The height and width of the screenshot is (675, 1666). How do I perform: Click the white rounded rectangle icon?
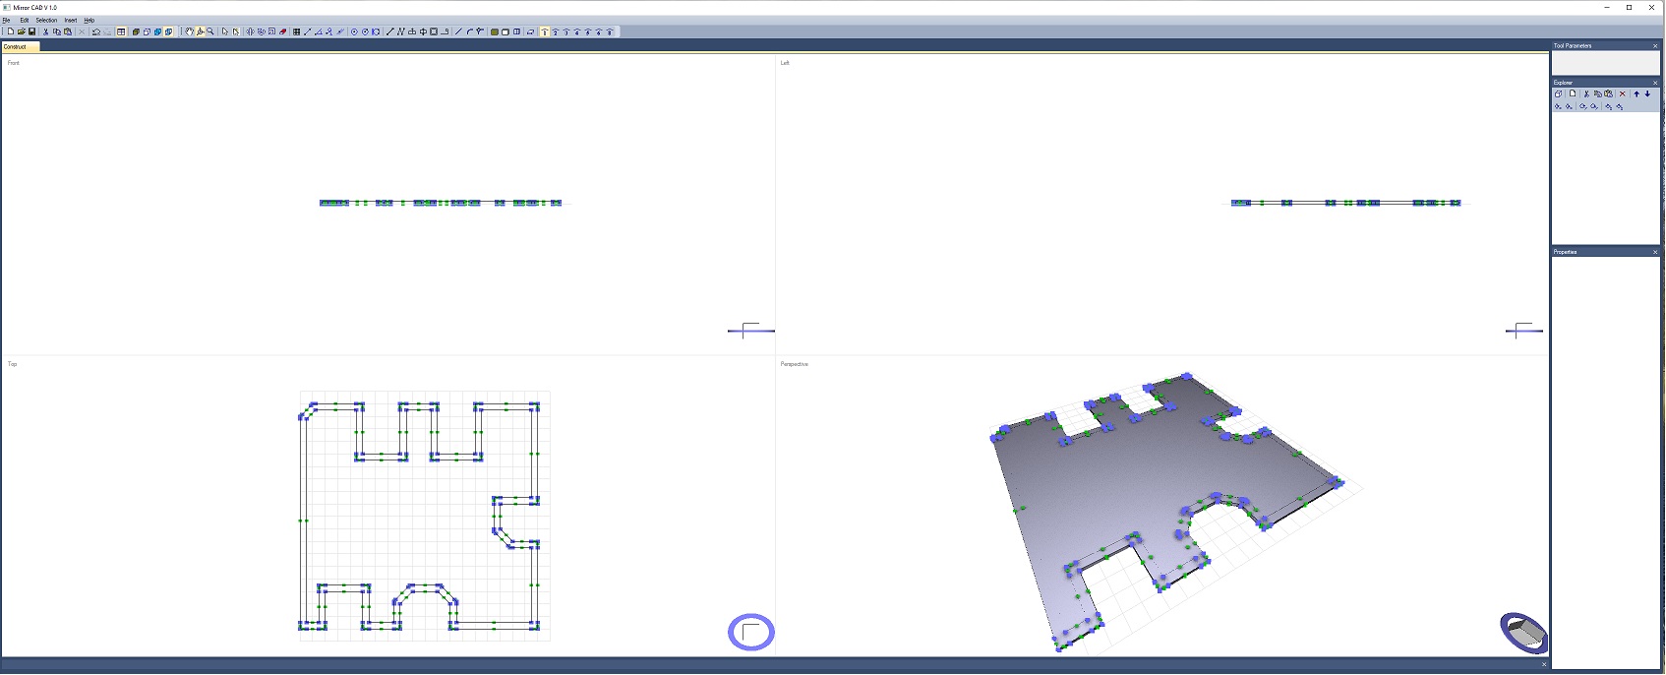tap(506, 31)
